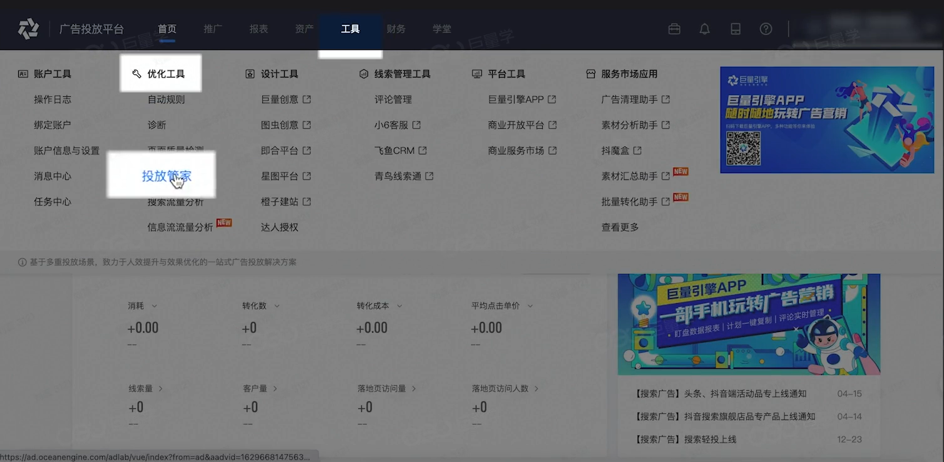Click the Ocean Engine logo icon
Image resolution: width=944 pixels, height=462 pixels.
(x=28, y=29)
